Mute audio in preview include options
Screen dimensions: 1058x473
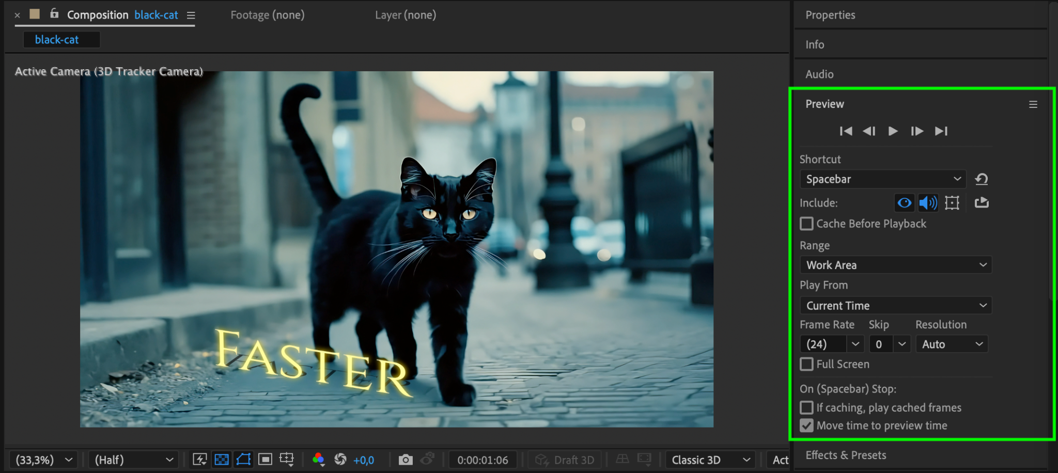pos(928,203)
